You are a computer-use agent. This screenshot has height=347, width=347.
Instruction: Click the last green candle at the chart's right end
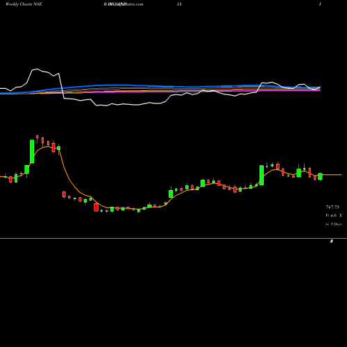click(320, 176)
